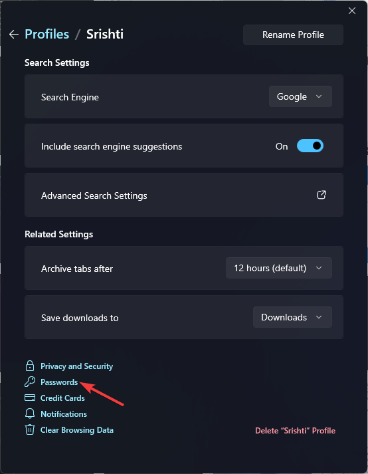Open the Google search engine dropdown
This screenshot has height=474, width=368.
[x=300, y=96]
